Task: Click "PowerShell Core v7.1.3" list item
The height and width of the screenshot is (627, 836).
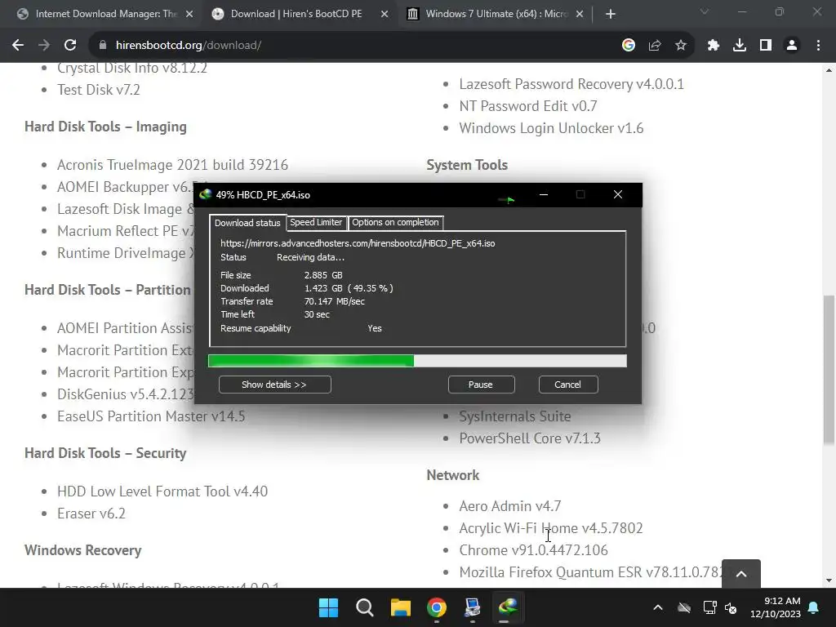Action: tap(530, 438)
